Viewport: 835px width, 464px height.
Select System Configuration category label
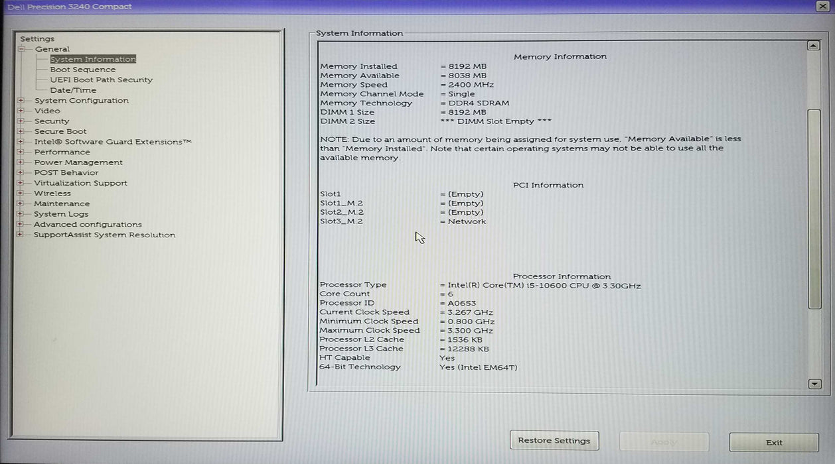pyautogui.click(x=82, y=101)
